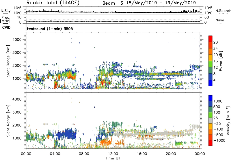231x160 pixels.
Task: Click the '4000' range label on power panel
Action: 17,40
